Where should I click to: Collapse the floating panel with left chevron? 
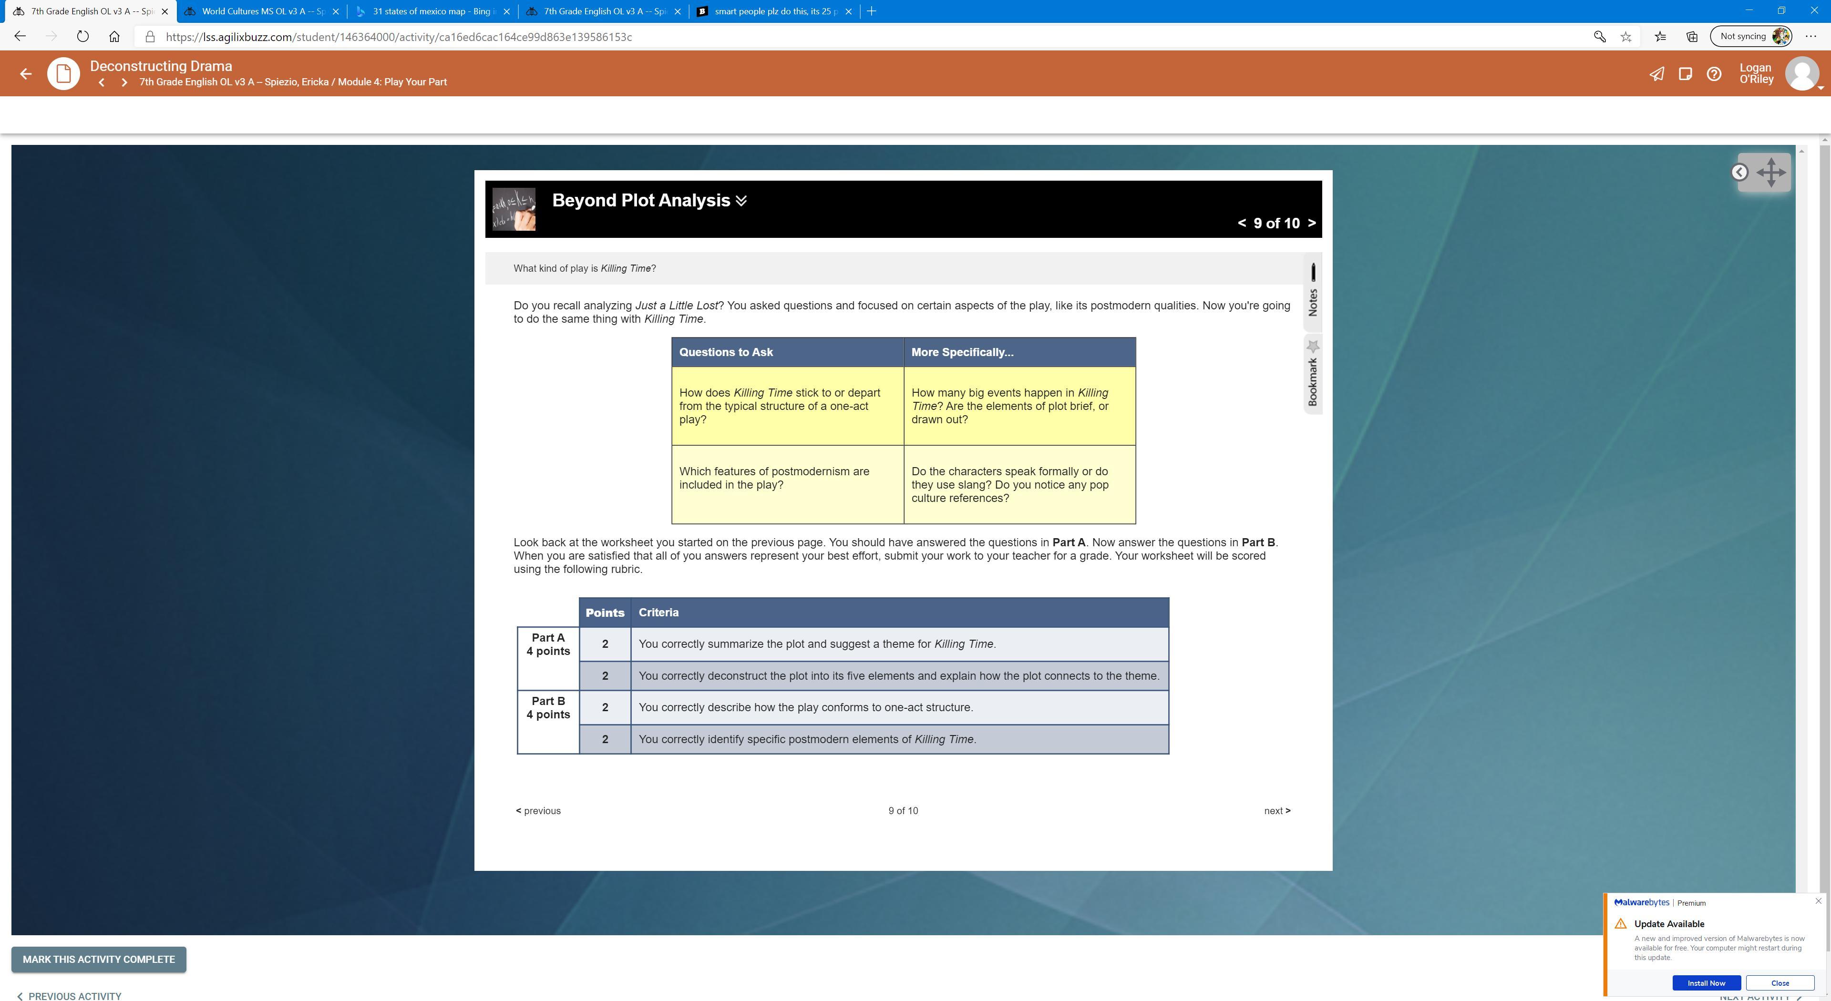[1739, 172]
